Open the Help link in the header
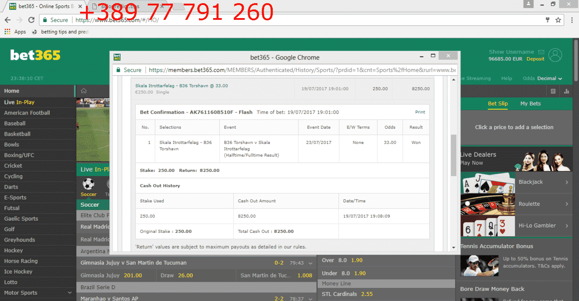The height and width of the screenshot is (301, 579). 507,79
